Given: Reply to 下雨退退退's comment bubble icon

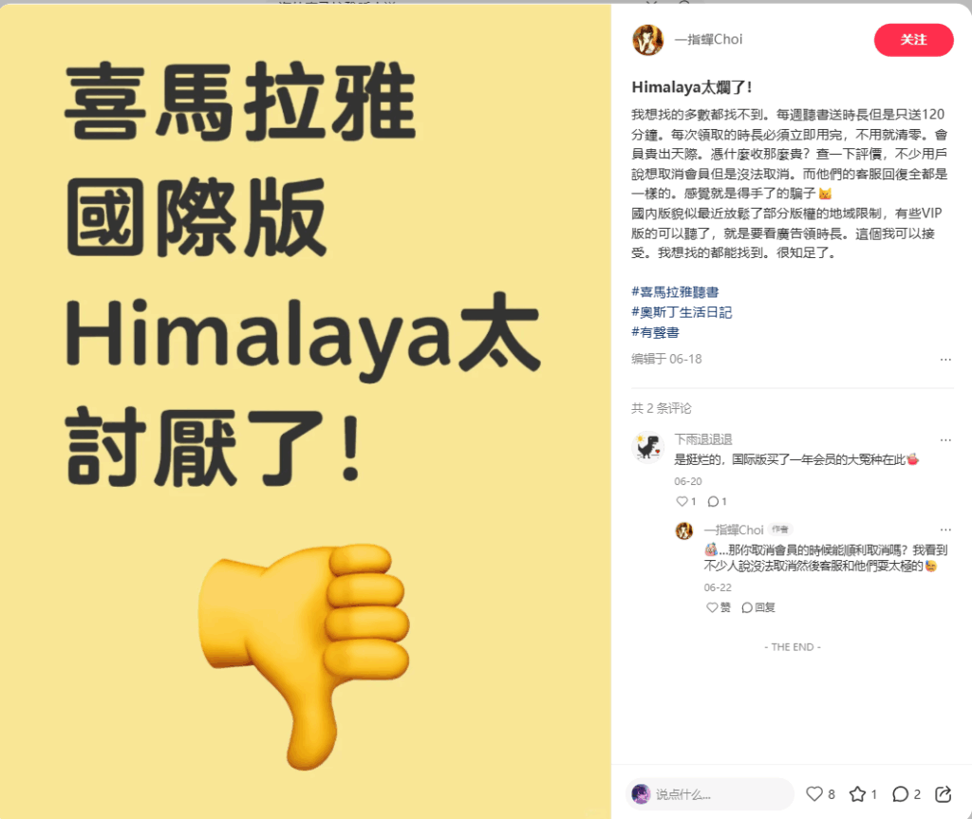Looking at the screenshot, I should pyautogui.click(x=713, y=501).
